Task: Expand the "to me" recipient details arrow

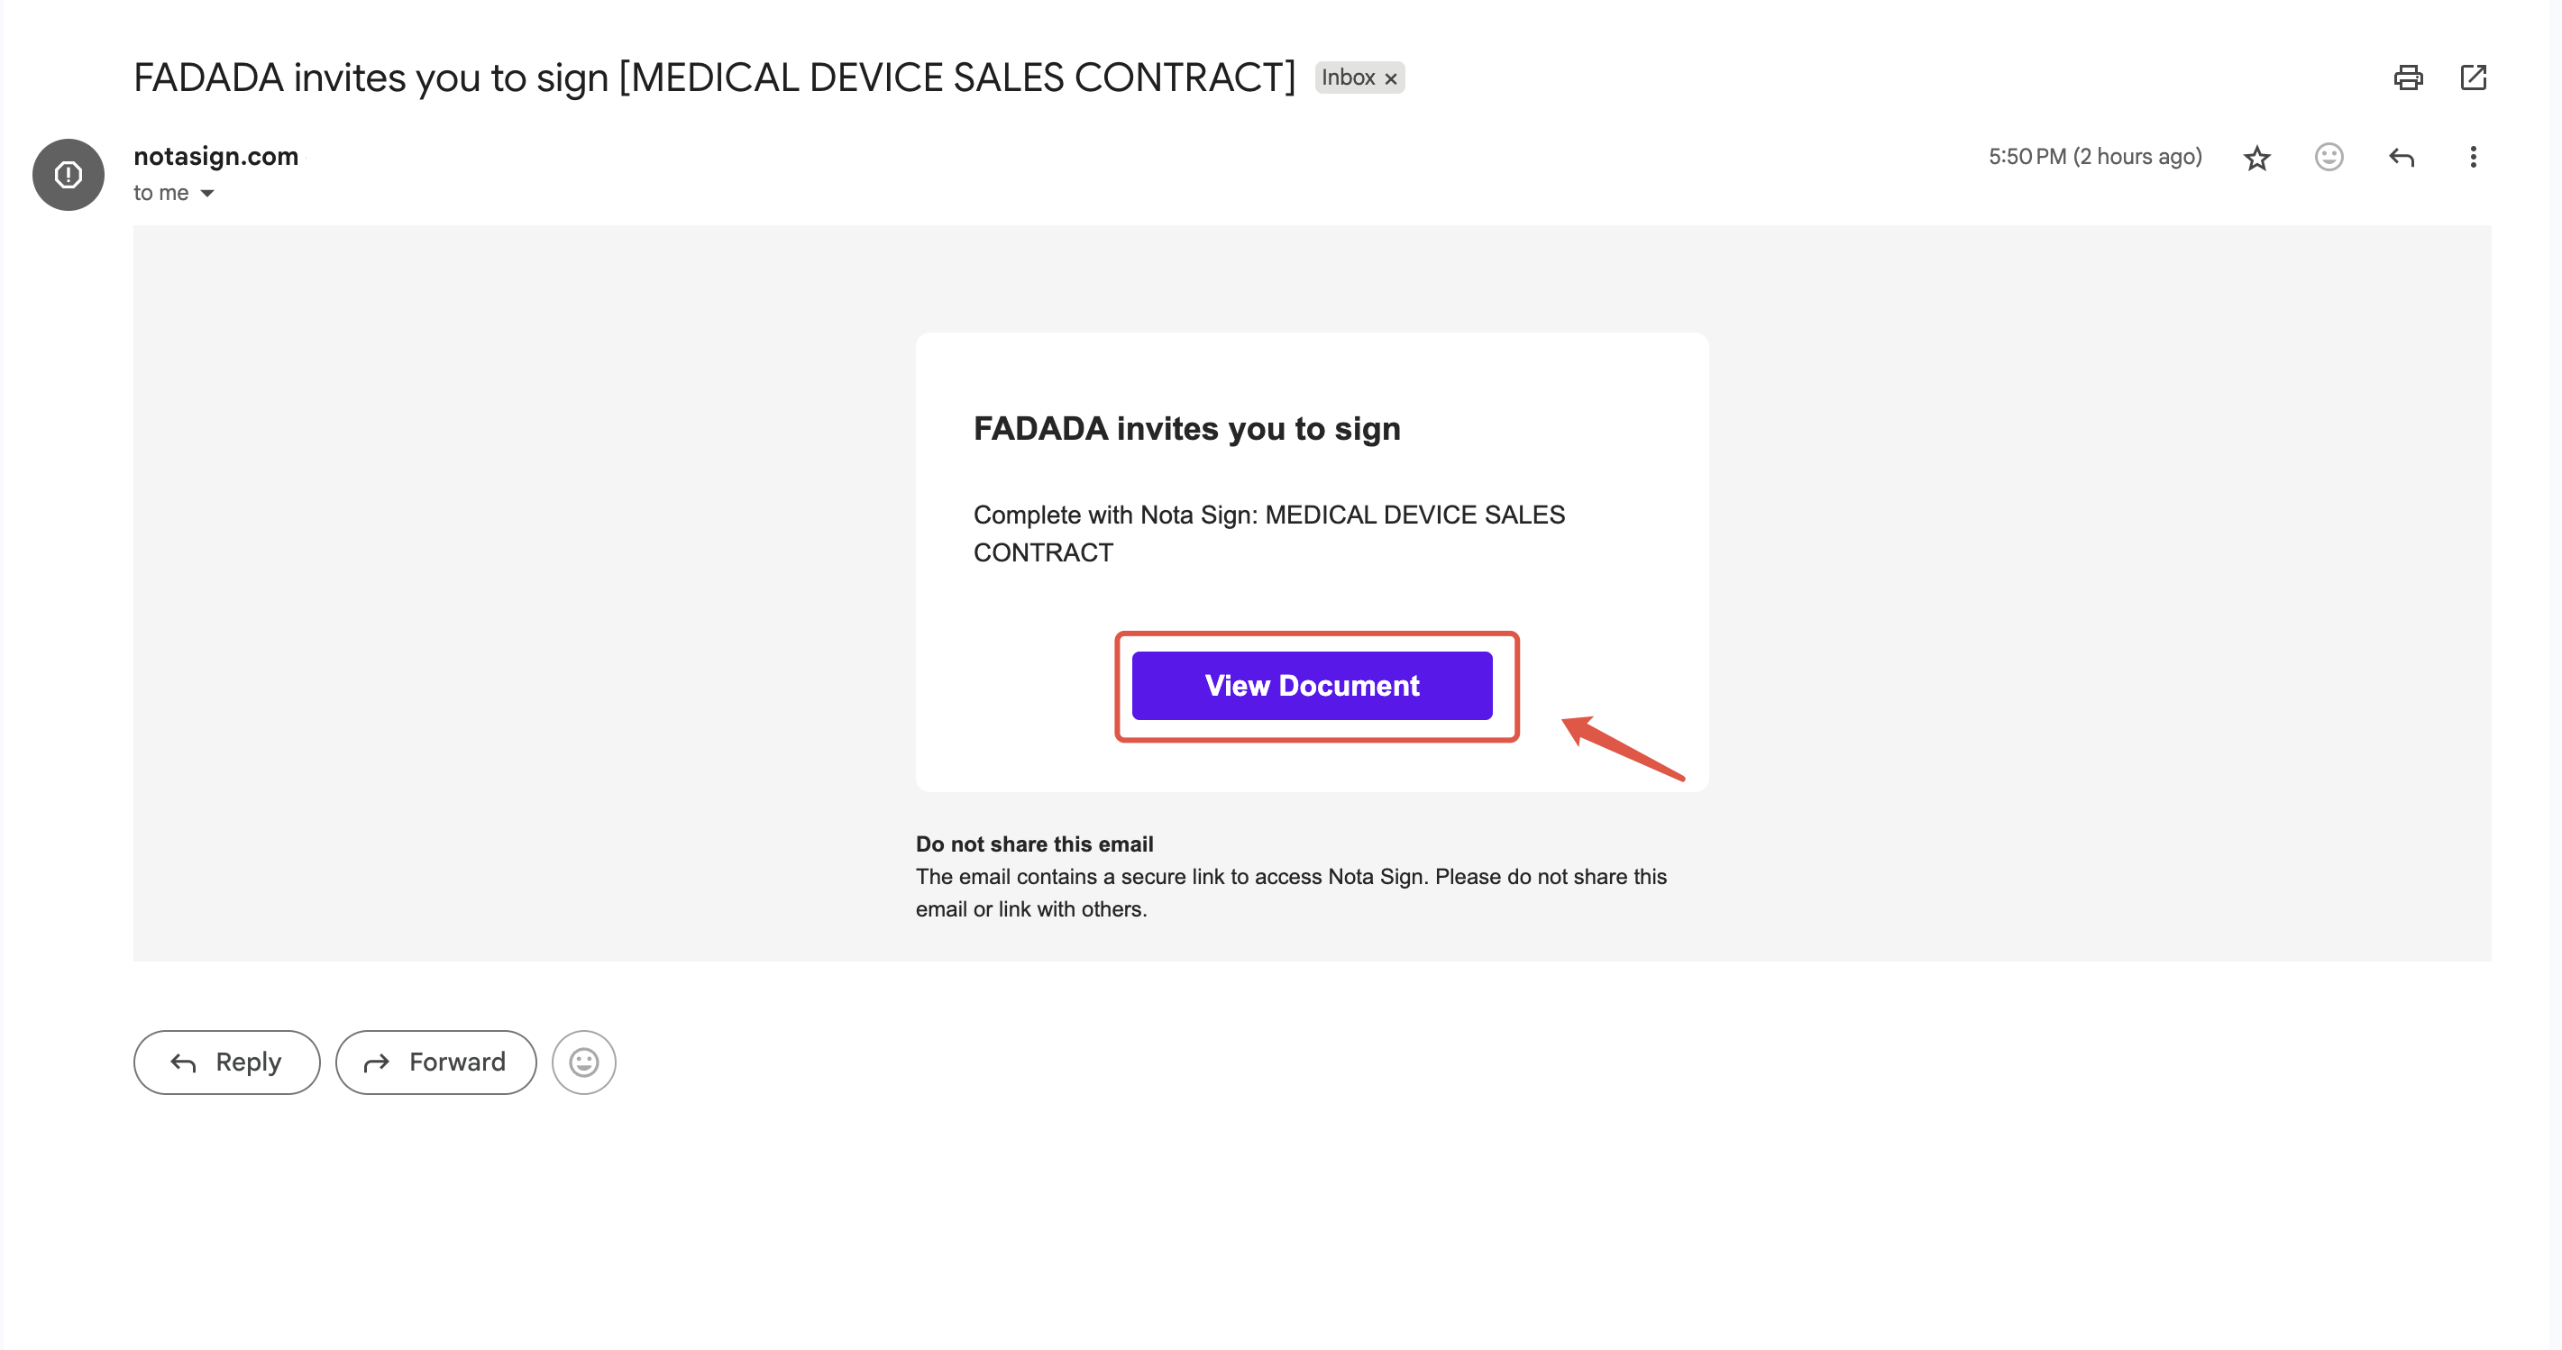Action: point(206,193)
